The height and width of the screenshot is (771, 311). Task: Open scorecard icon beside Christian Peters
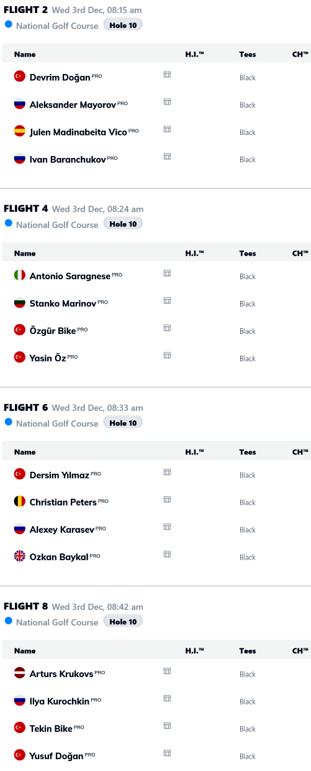coord(167,499)
